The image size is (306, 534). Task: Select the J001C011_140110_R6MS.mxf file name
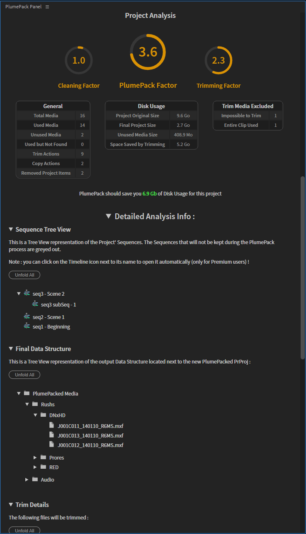[90, 426]
